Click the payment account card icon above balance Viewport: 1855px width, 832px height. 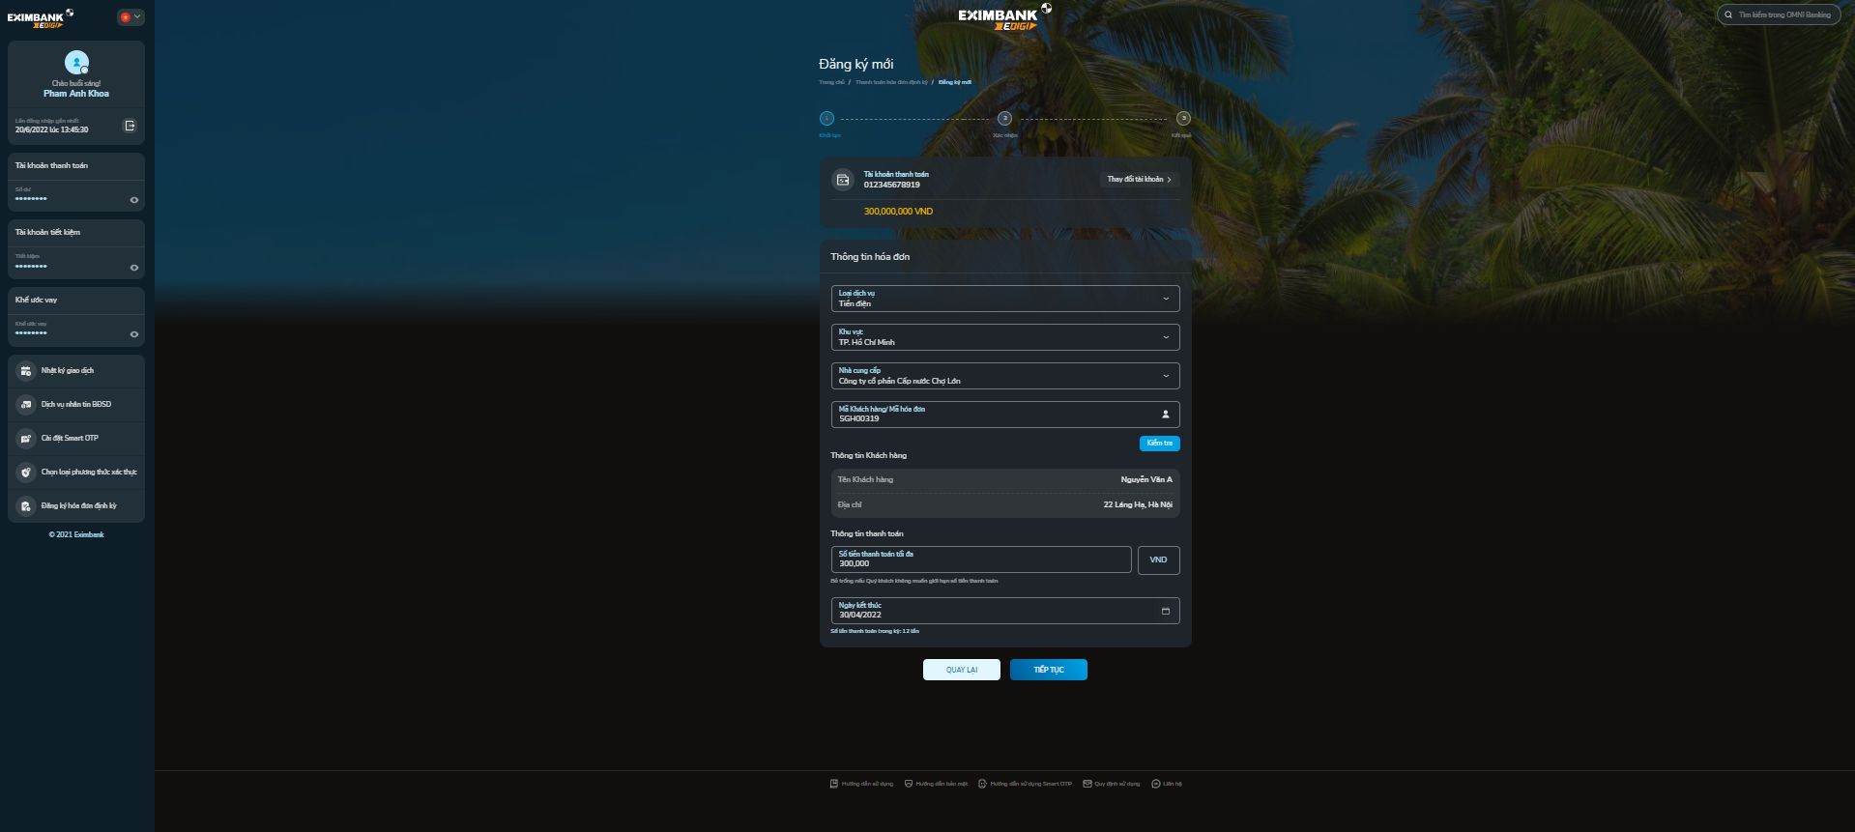843,180
